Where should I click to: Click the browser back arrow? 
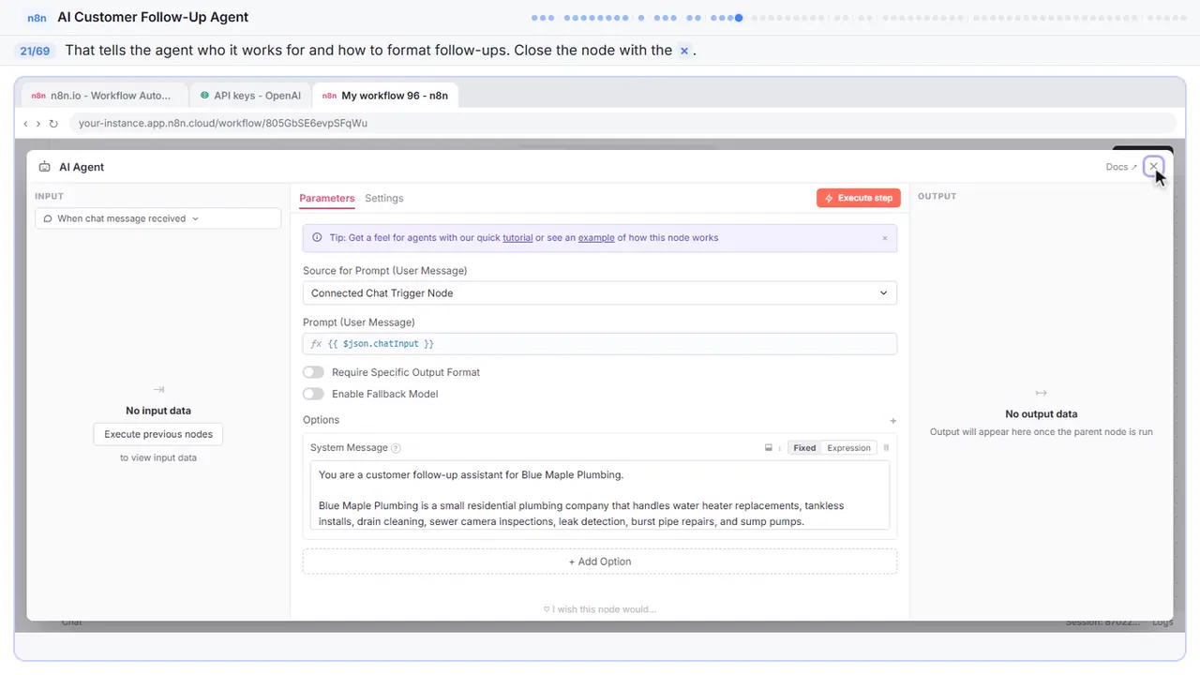(x=25, y=124)
